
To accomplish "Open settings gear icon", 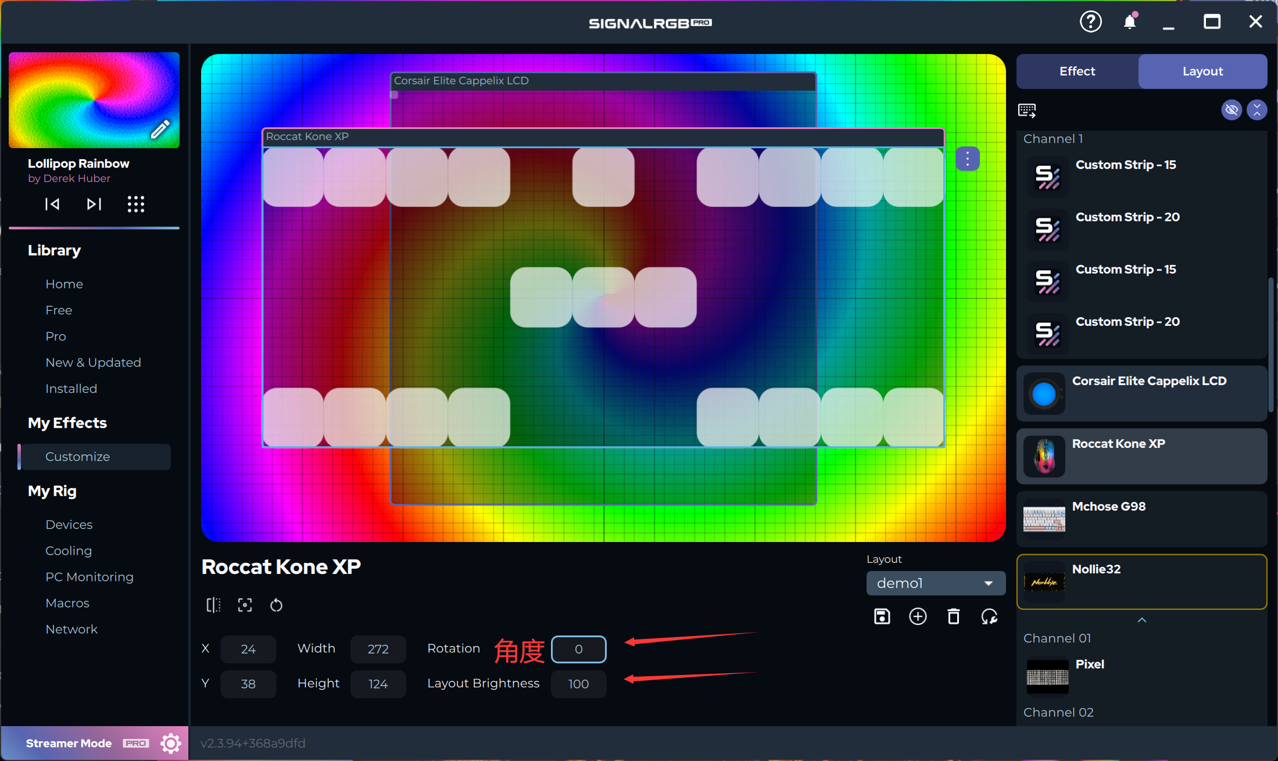I will pos(171,743).
